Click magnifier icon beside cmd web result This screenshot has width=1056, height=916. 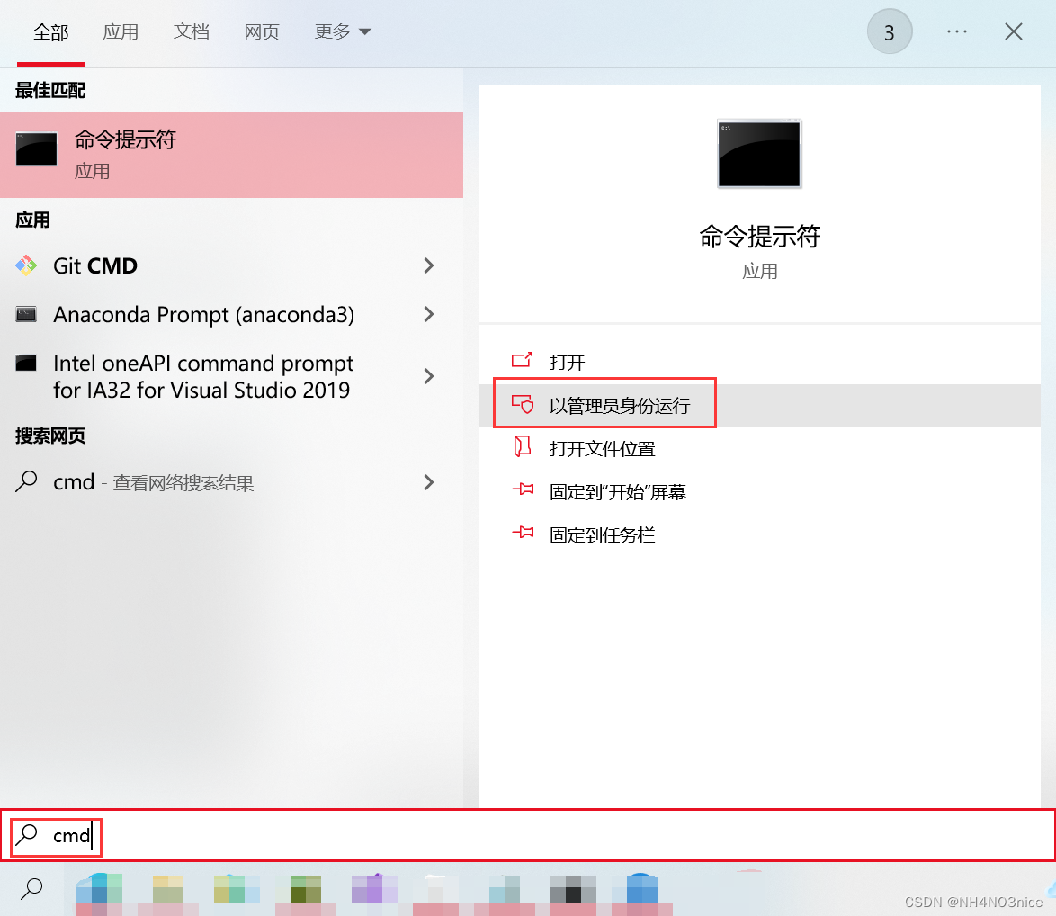tap(26, 481)
